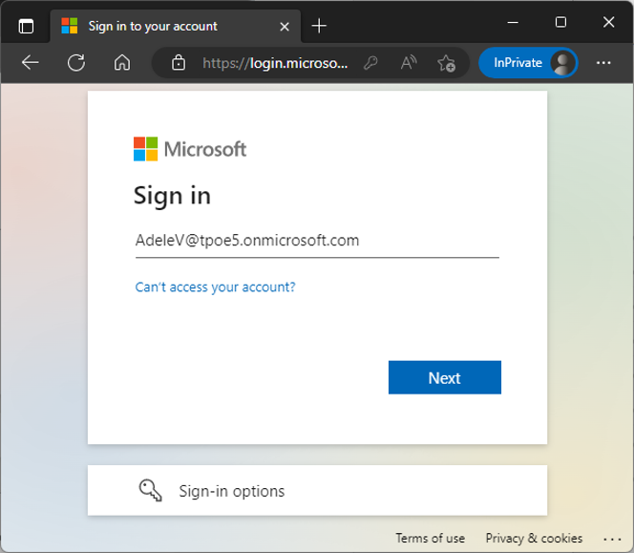Click the InPrivate profile button
This screenshot has height=553, width=634.
tap(528, 63)
